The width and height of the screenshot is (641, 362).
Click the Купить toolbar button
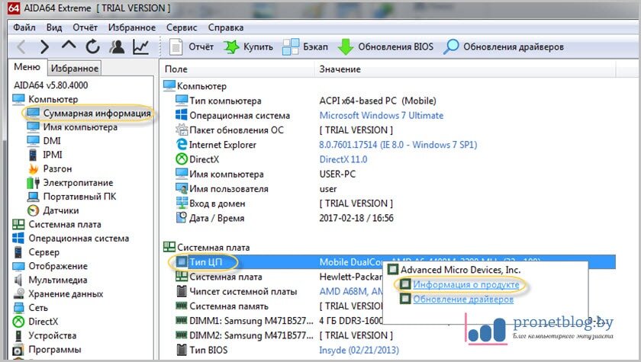pyautogui.click(x=248, y=47)
